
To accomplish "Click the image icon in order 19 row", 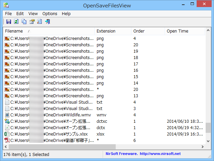I will (7, 51).
